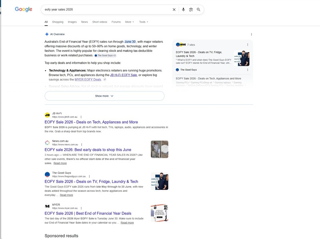Switch to the News tab
Viewport: 320px width, 239px height.
[x=84, y=22]
